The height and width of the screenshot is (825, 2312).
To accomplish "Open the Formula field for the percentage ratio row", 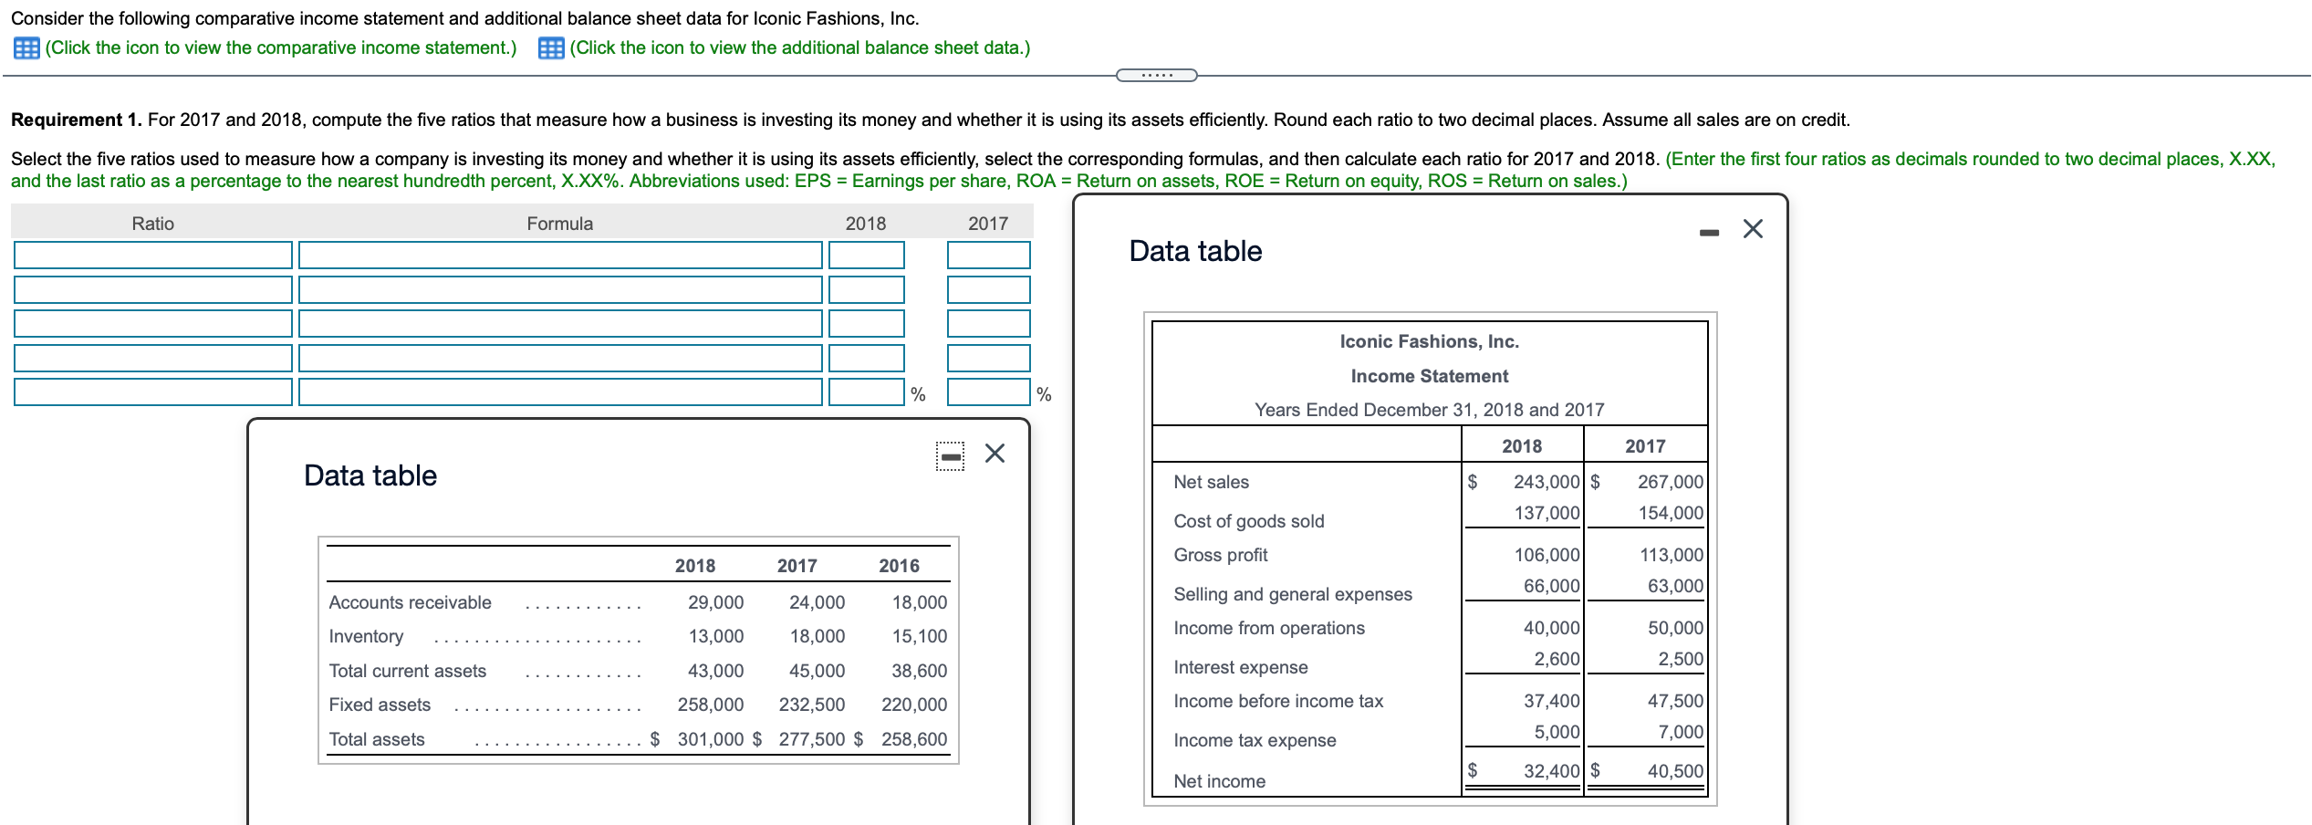I will point(559,392).
